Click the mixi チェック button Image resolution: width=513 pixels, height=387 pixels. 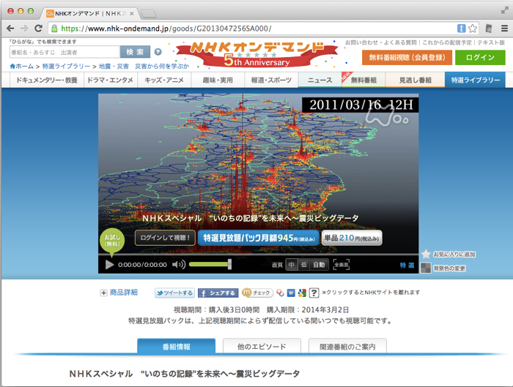257,293
